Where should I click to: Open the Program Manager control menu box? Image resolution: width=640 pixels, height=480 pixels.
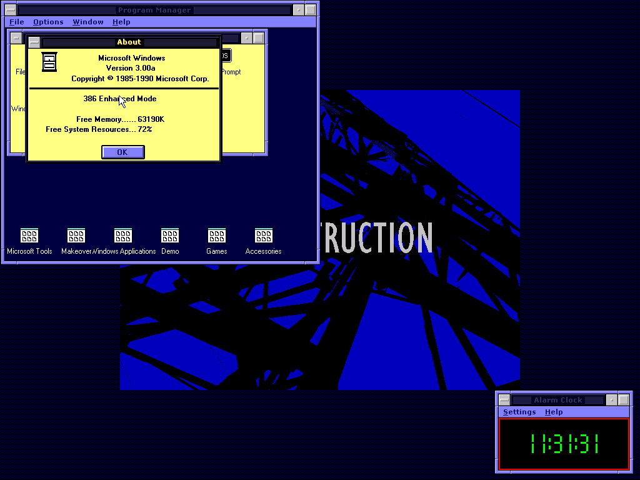tap(11, 10)
